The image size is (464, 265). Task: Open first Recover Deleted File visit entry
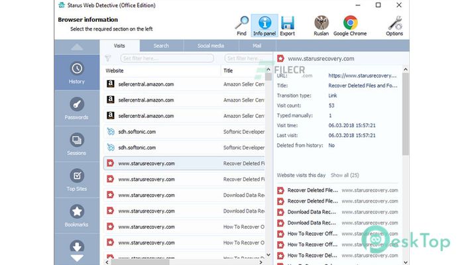click(x=337, y=191)
